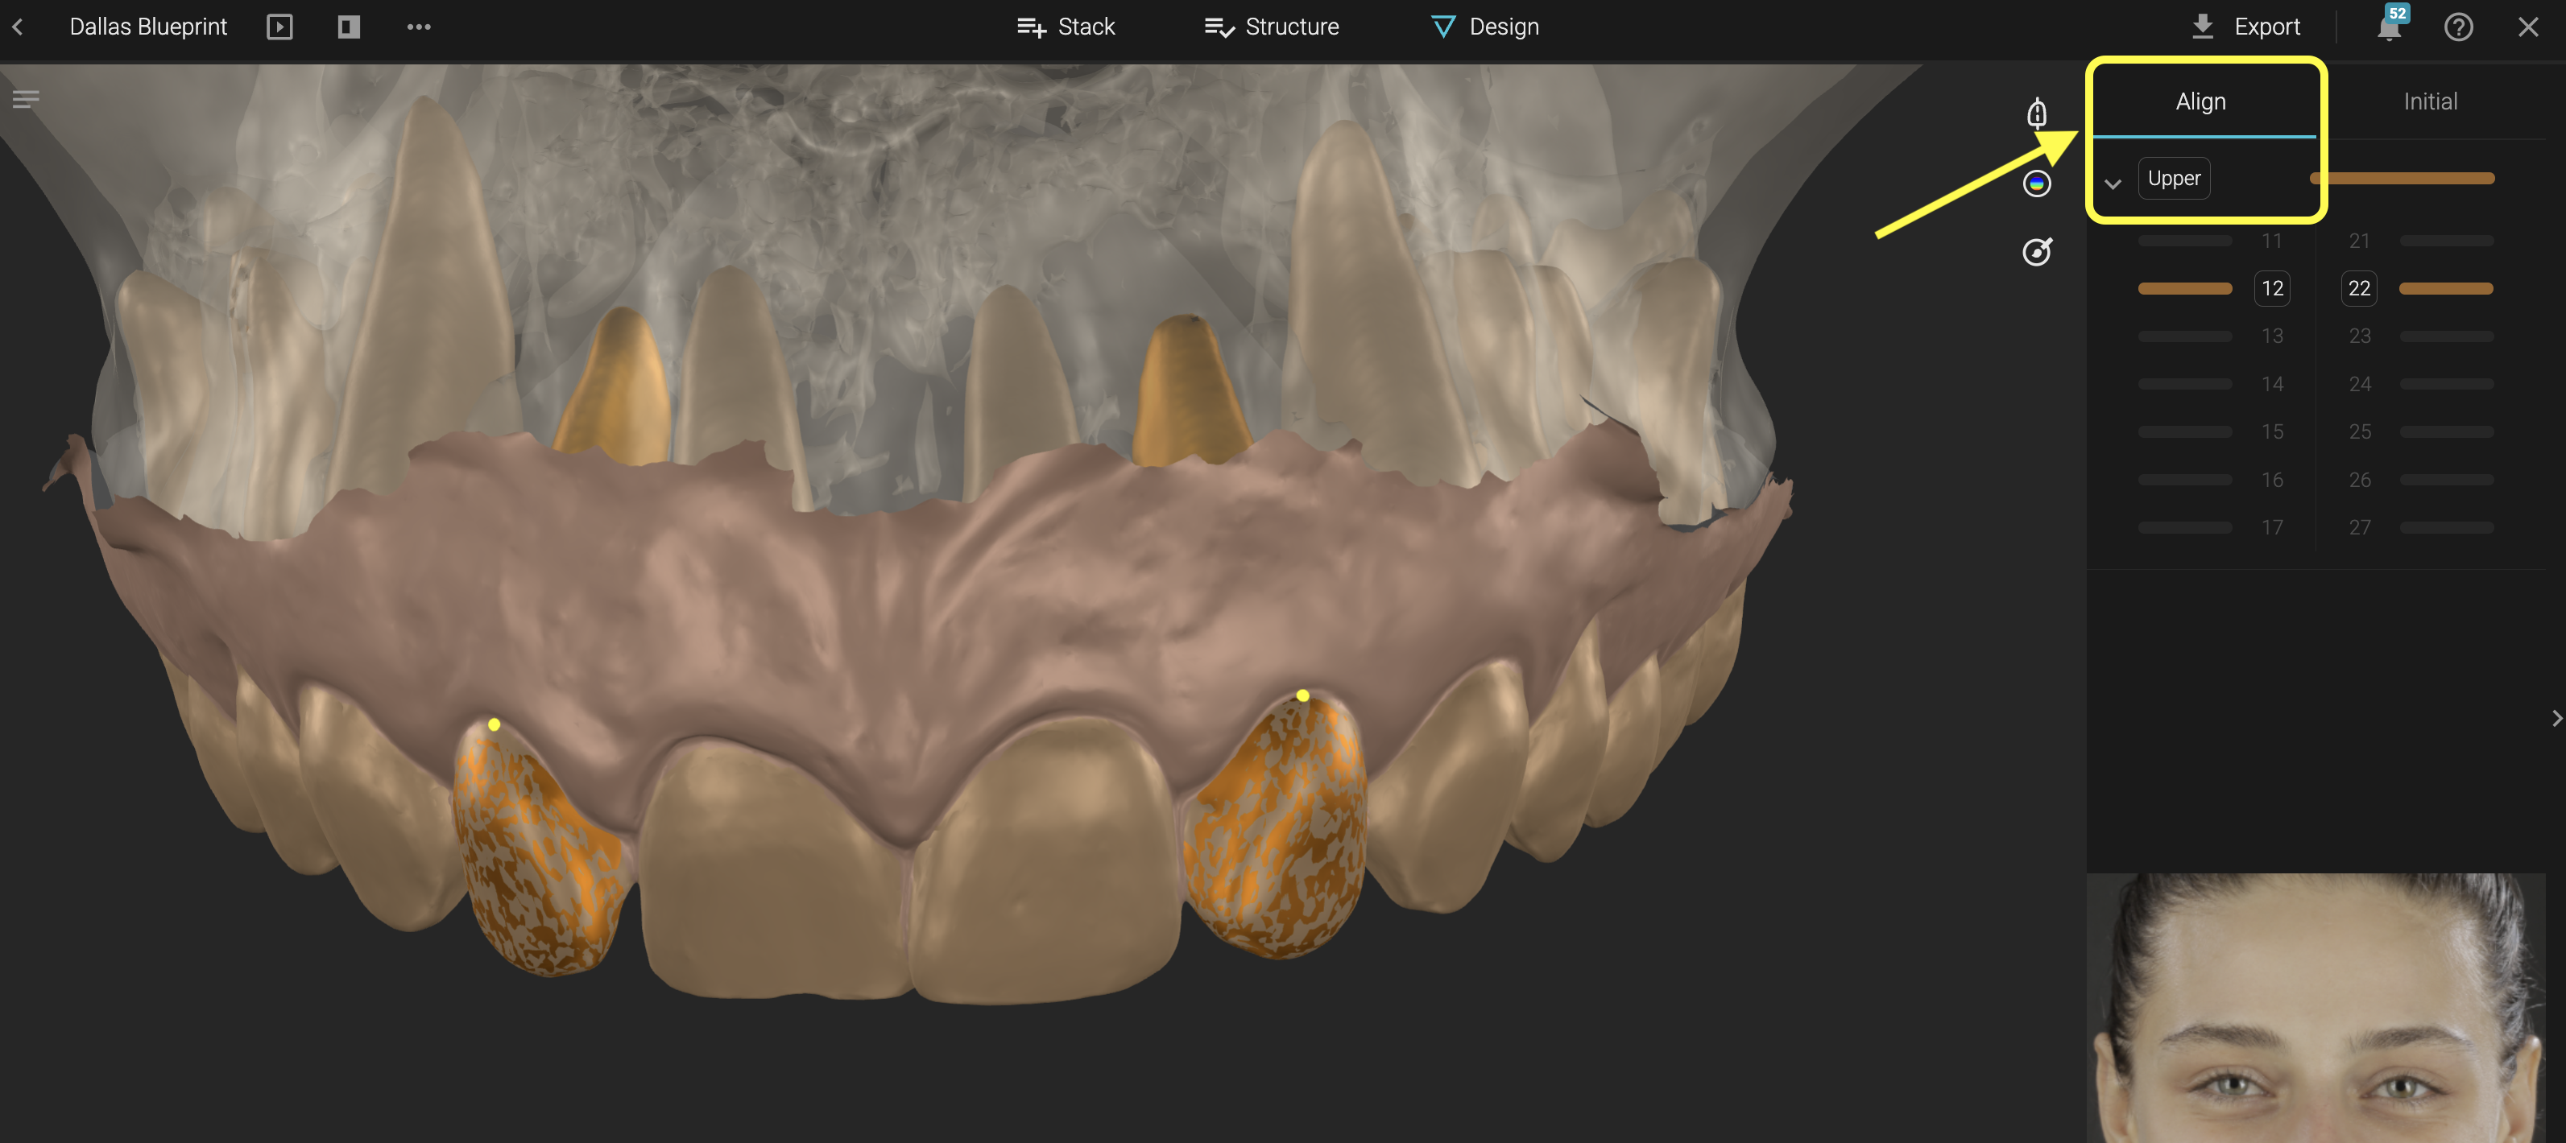Click the rainbow color map icon
Image resolution: width=2566 pixels, height=1143 pixels.
pos(2037,184)
